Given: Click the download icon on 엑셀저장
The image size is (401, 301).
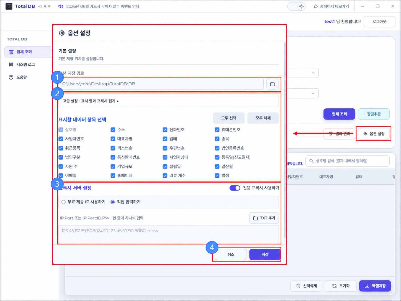Looking at the screenshot, I should click(367, 286).
